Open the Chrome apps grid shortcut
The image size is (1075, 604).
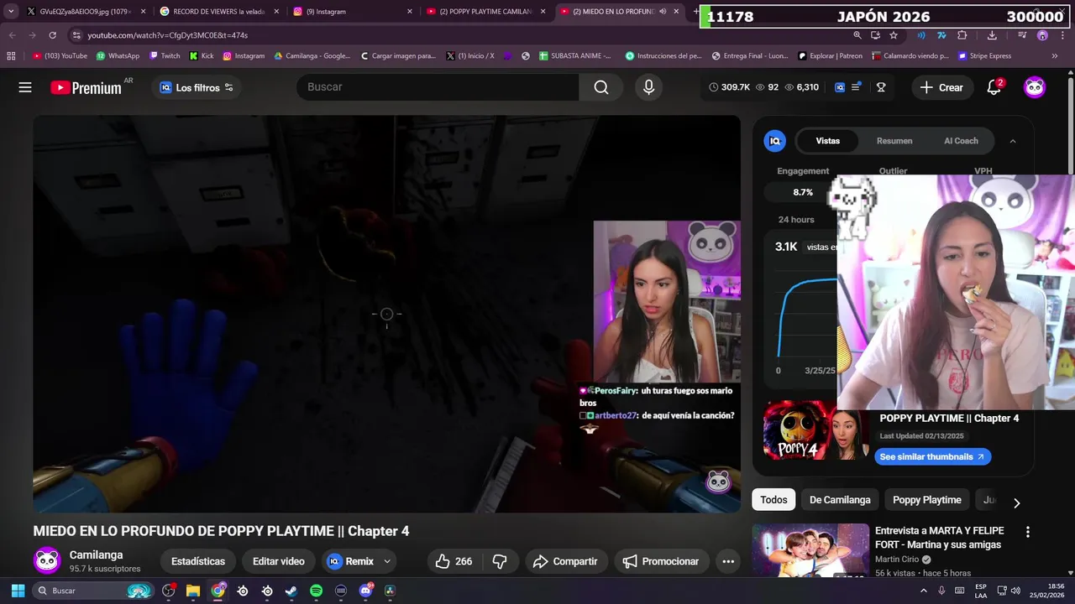pyautogui.click(x=11, y=56)
